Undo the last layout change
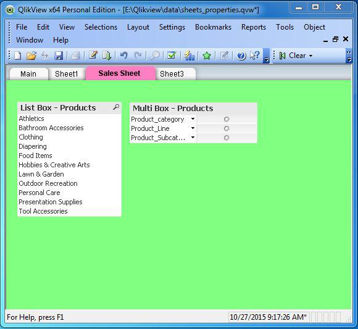The width and height of the screenshot is (358, 329). point(123,56)
